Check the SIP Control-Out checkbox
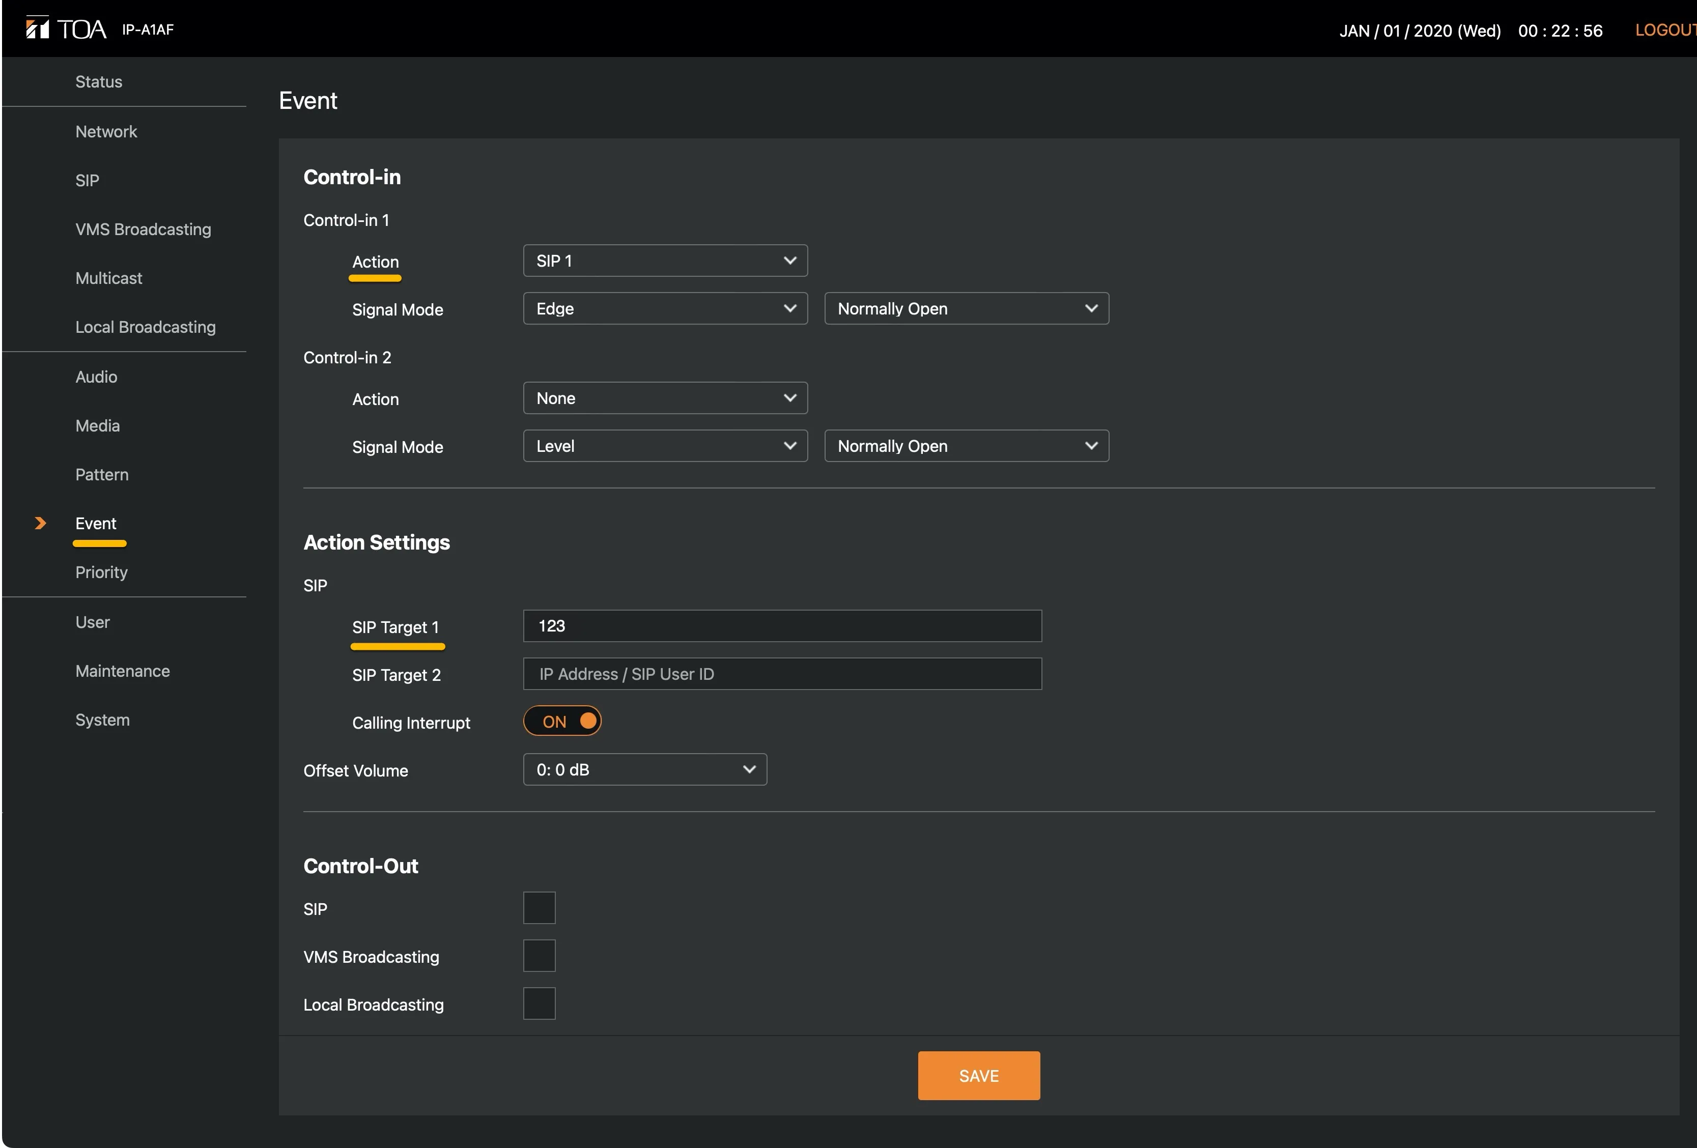 point(539,908)
